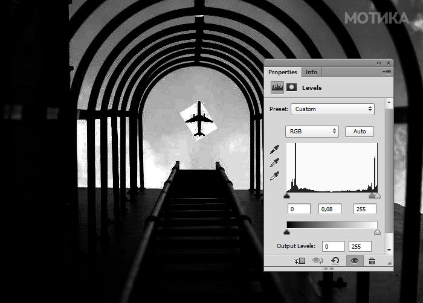This screenshot has width=423, height=303.
Task: Click the view previous state icon
Action: pyautogui.click(x=317, y=261)
